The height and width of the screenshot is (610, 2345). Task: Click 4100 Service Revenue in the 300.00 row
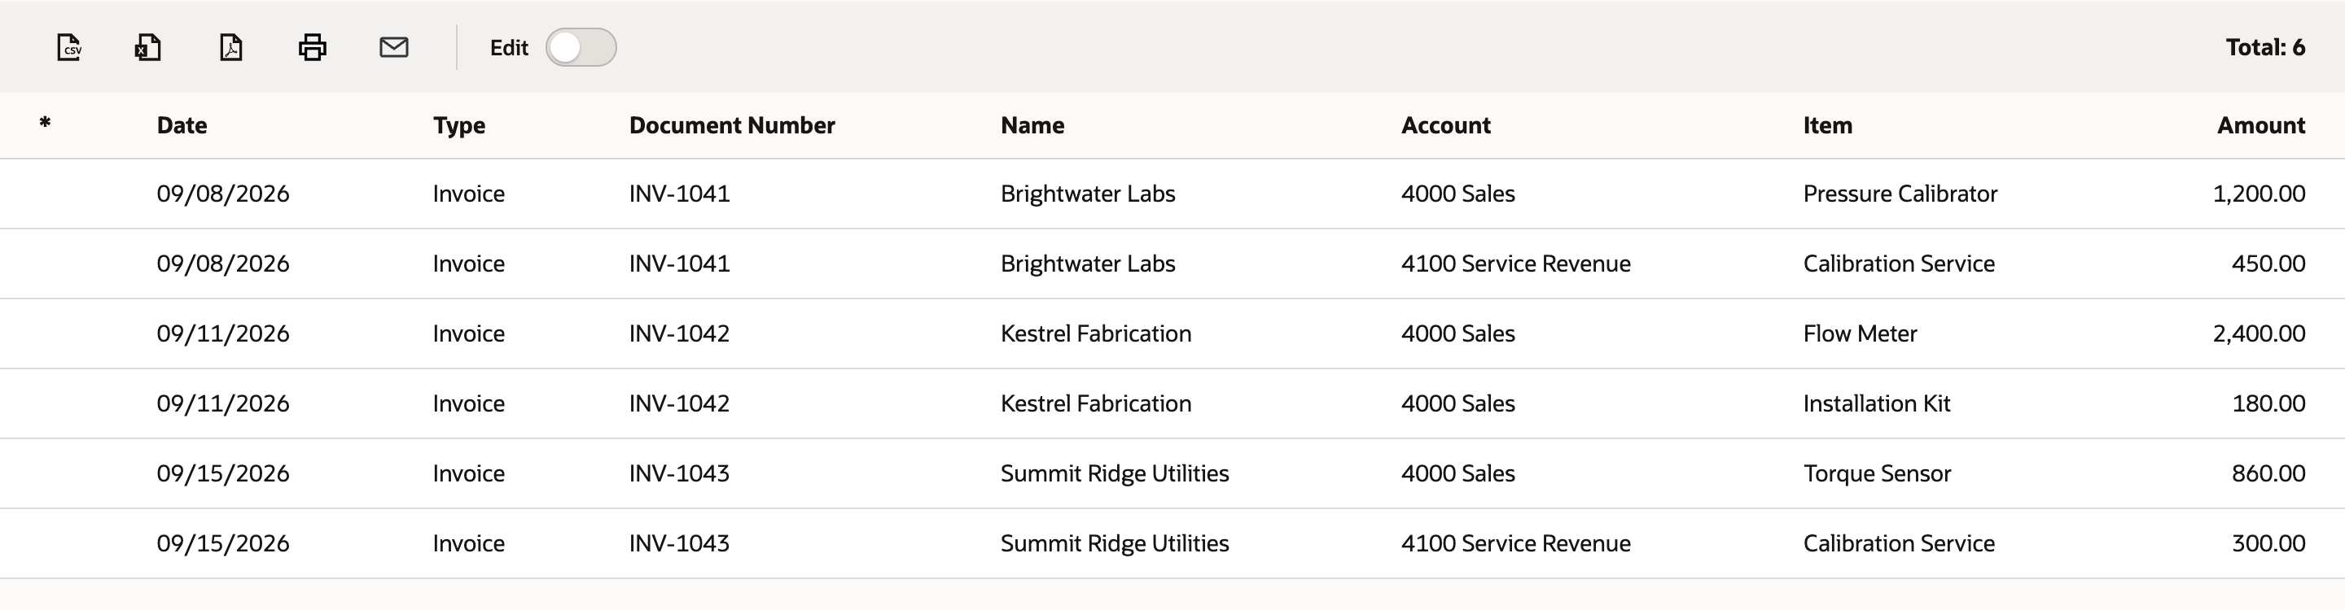point(1515,543)
